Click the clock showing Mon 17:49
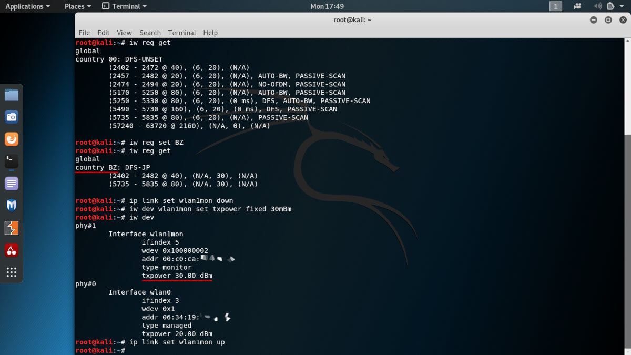 [327, 6]
